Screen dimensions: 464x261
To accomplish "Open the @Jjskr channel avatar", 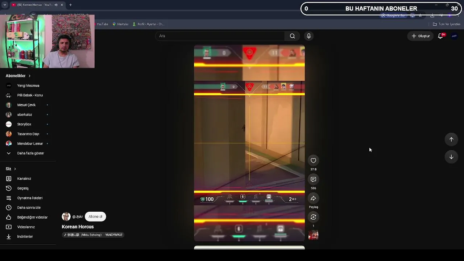I will tap(66, 217).
